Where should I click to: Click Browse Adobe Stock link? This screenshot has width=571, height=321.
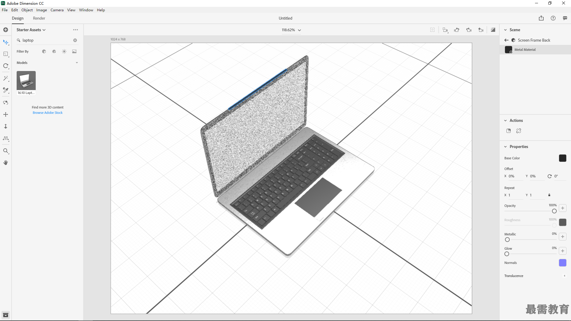48,113
